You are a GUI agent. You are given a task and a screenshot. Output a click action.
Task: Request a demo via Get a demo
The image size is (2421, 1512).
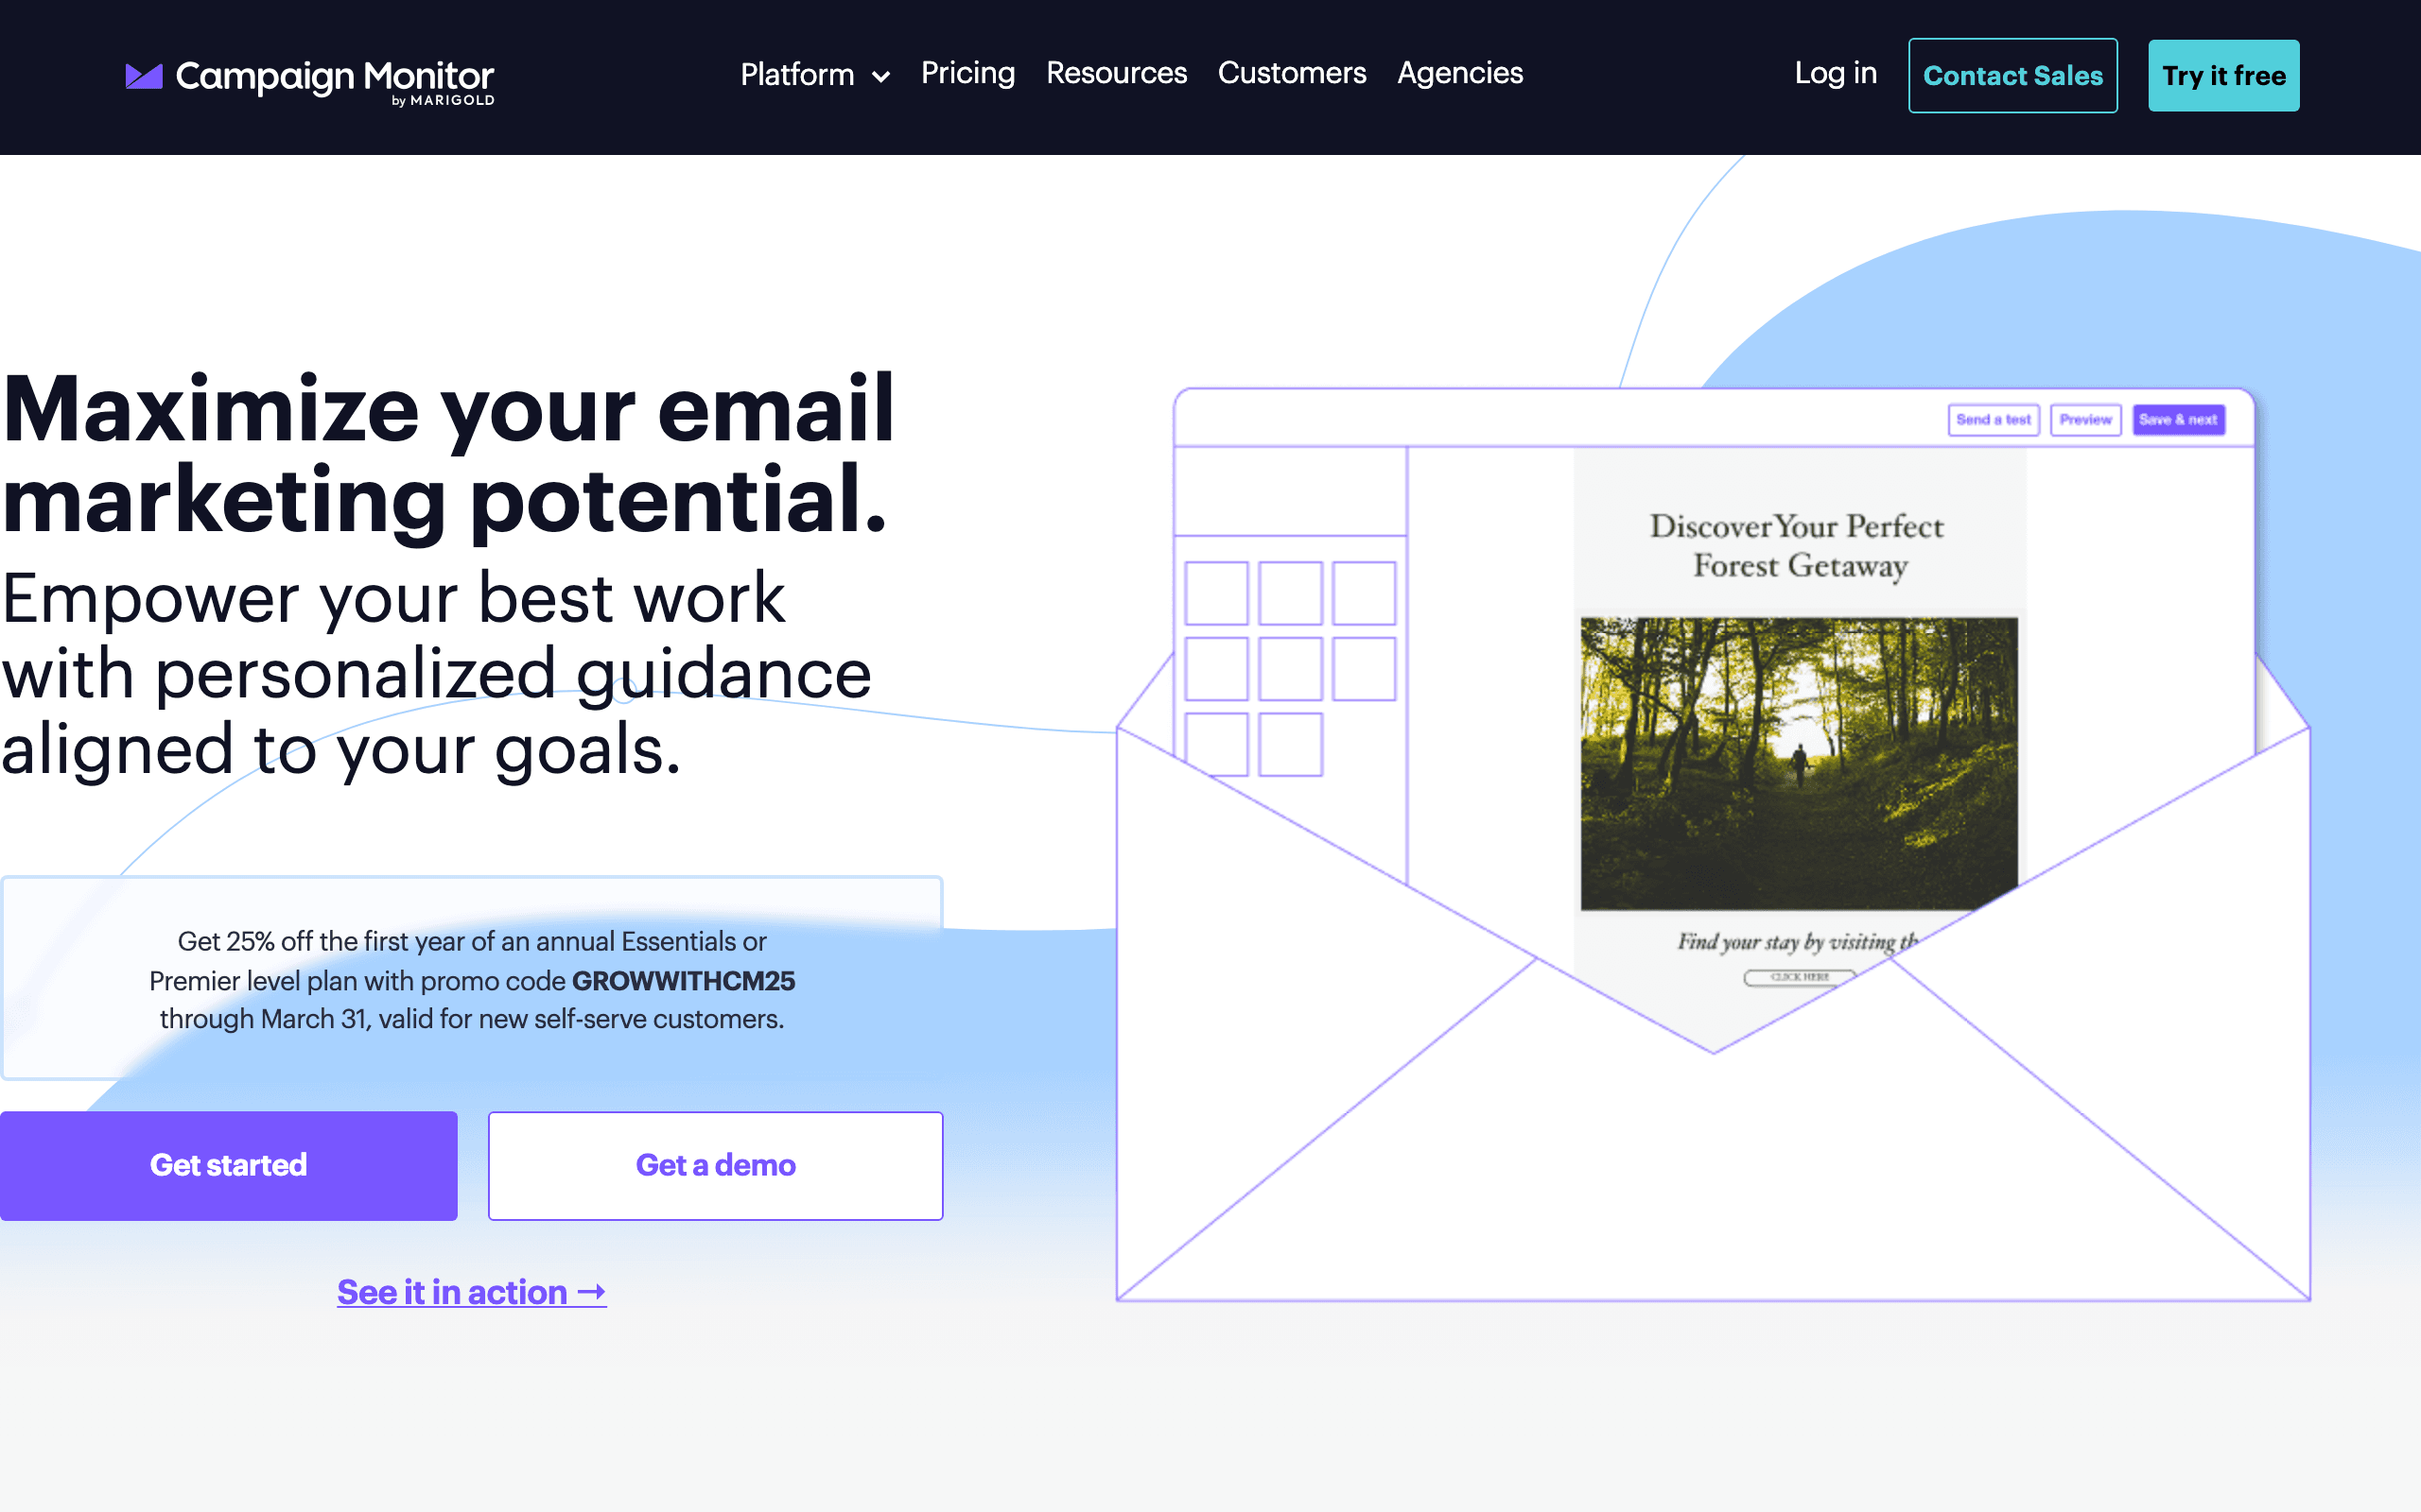[x=714, y=1165]
